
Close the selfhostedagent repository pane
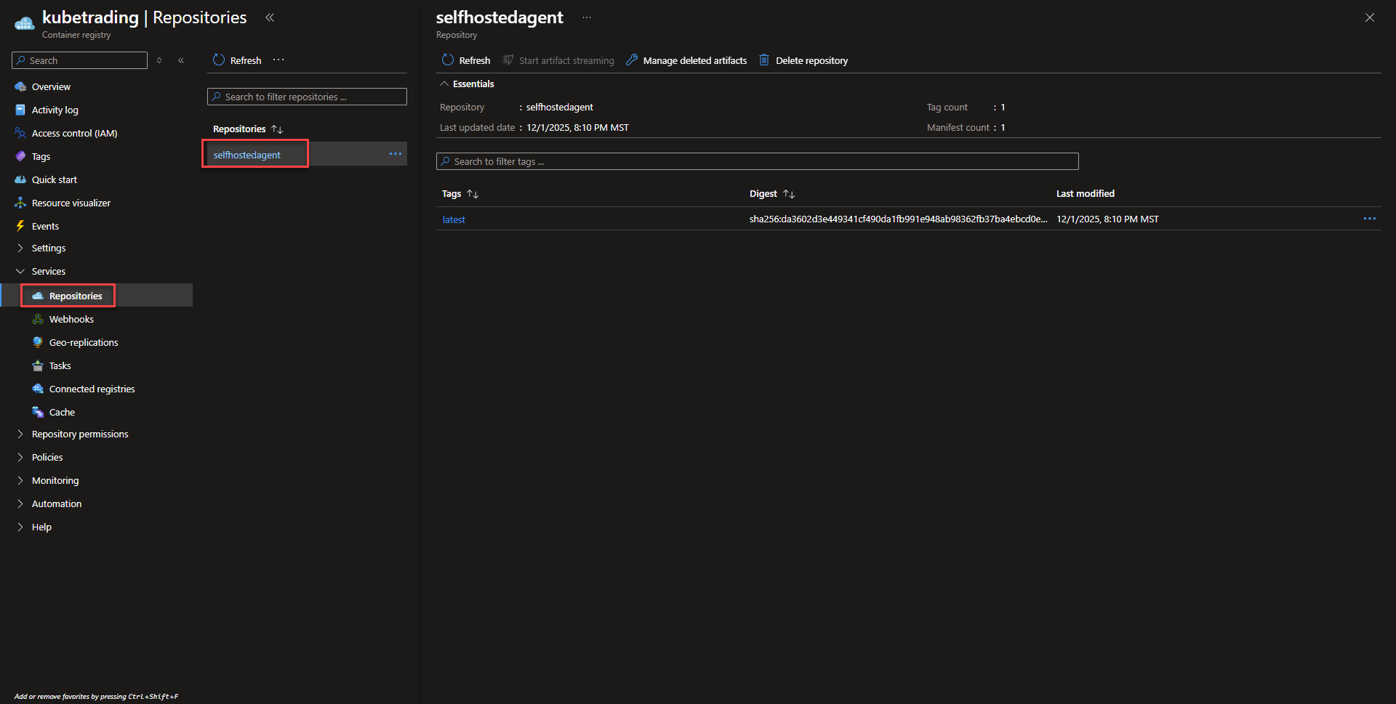[1369, 17]
